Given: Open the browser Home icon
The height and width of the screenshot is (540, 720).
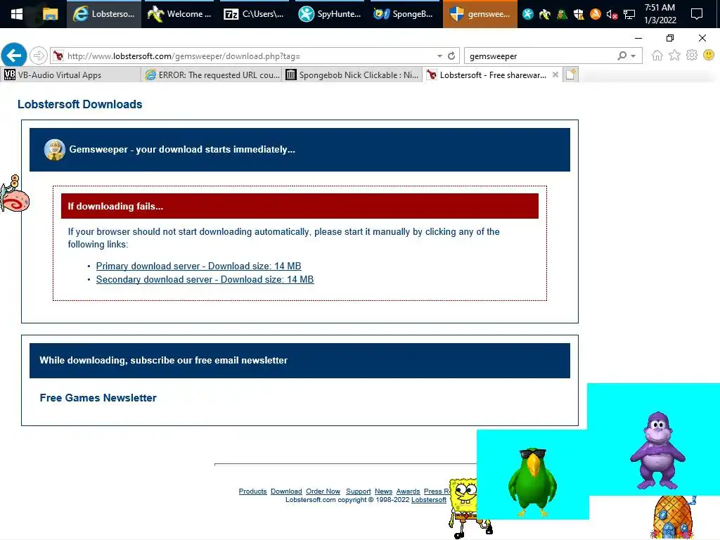Looking at the screenshot, I should [657, 56].
